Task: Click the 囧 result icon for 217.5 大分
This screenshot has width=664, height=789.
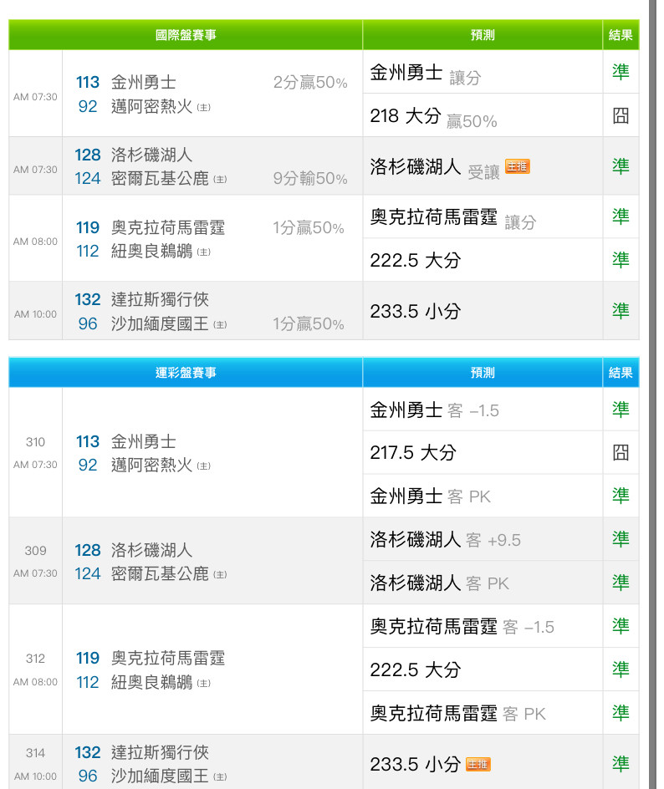Action: pyautogui.click(x=621, y=452)
